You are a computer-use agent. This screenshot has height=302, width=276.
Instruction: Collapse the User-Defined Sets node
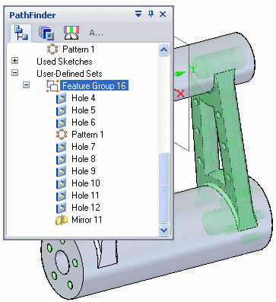pos(15,73)
